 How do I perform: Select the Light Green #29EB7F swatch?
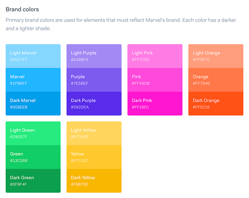33,133
